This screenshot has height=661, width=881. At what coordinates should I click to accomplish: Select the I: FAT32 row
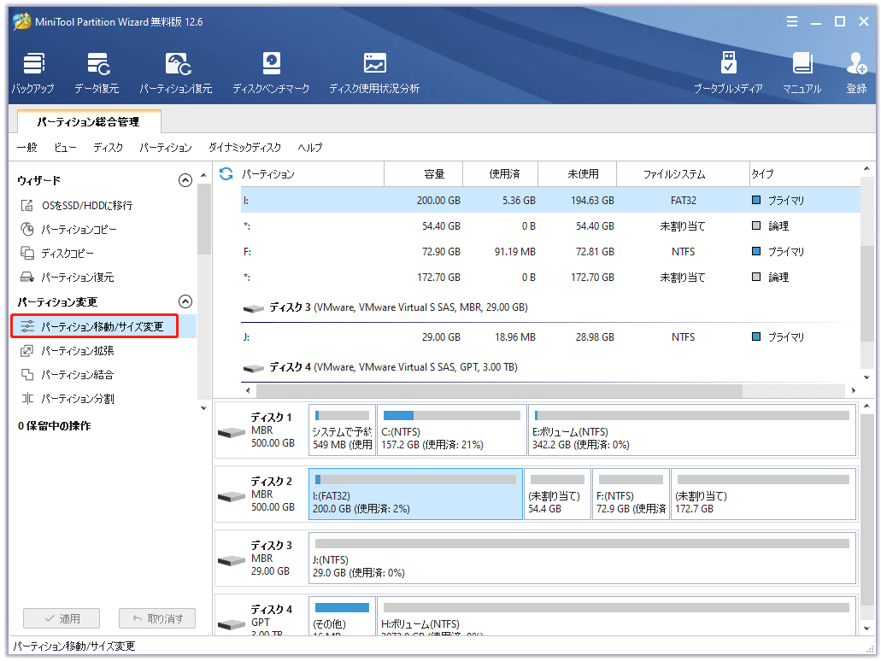550,201
